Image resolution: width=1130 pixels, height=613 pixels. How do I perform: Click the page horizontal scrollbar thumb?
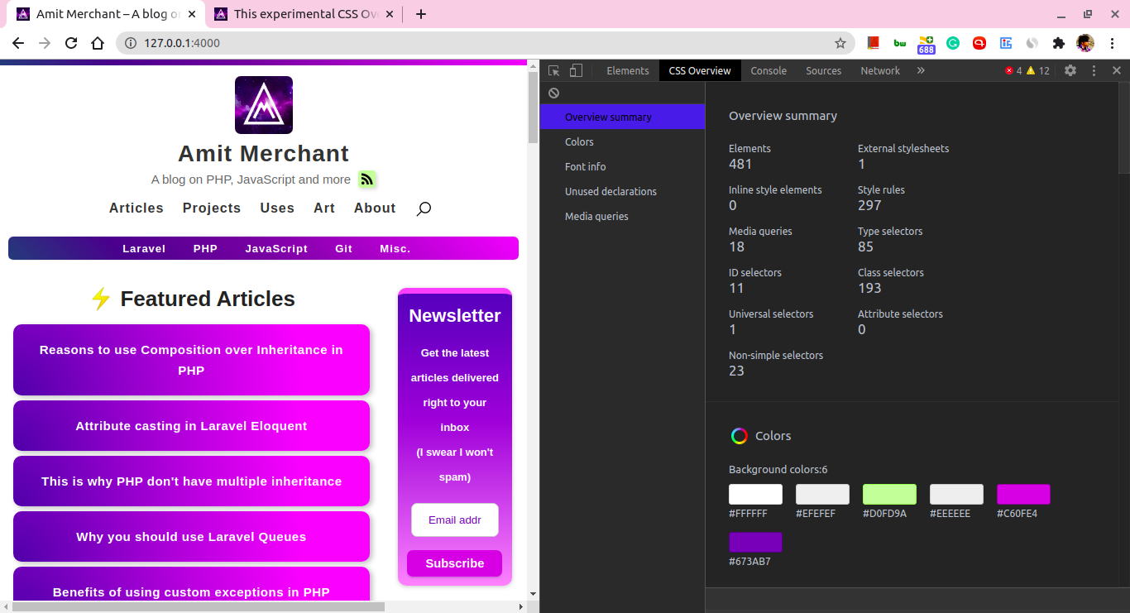(x=199, y=606)
